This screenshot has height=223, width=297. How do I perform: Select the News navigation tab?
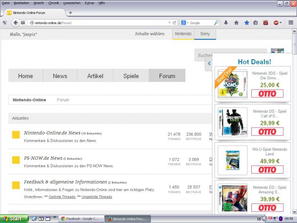[60, 76]
